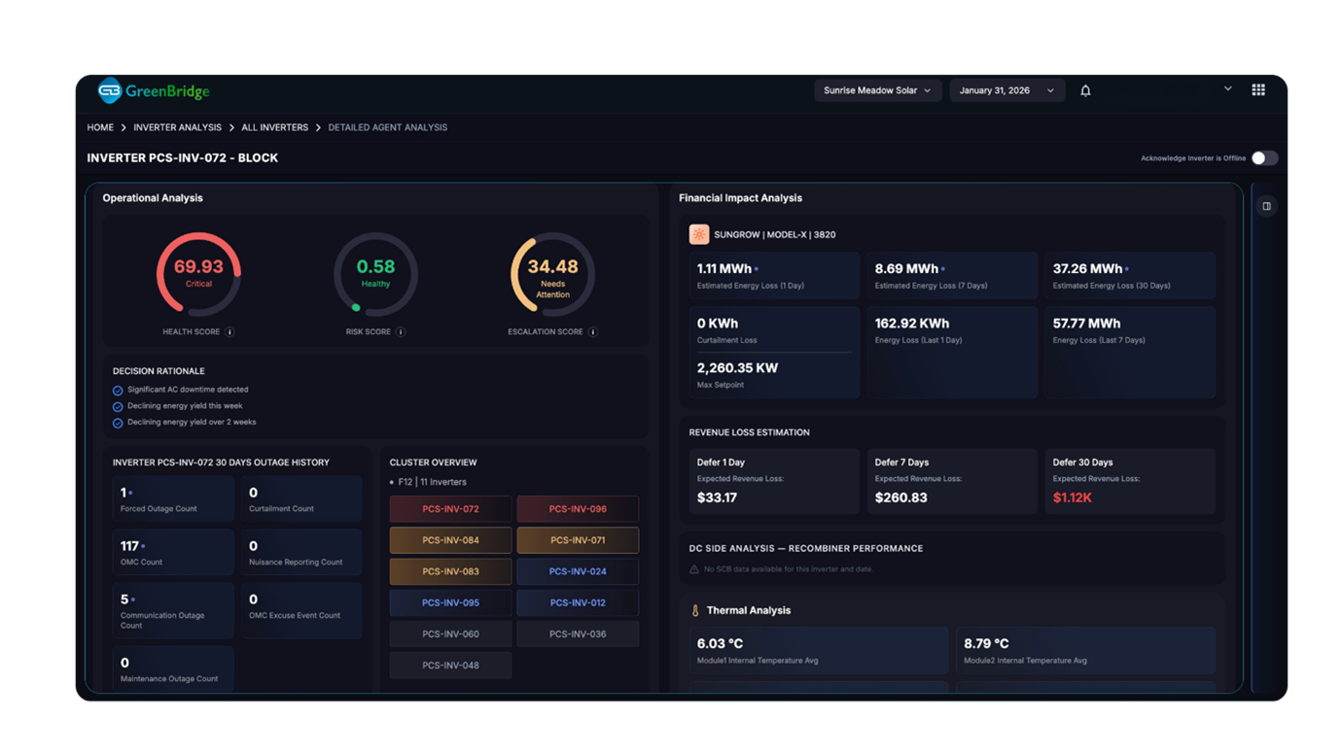Click the no SCB data warning icon

694,569
